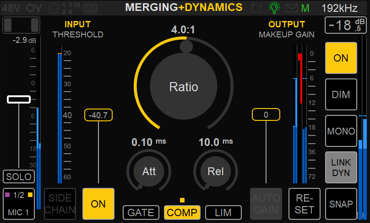Click the green lightbulb identify icon

(274, 7)
